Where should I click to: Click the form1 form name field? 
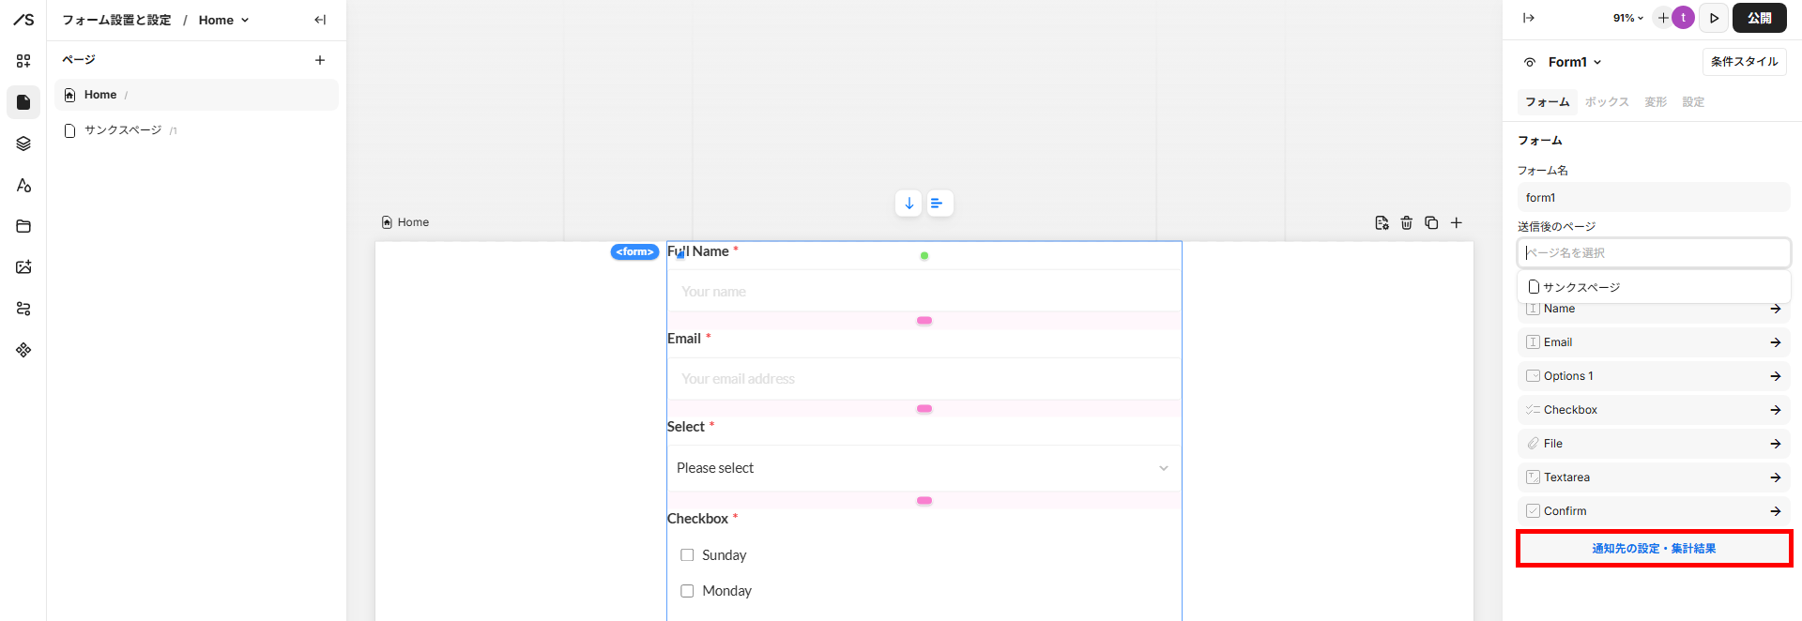click(1654, 198)
